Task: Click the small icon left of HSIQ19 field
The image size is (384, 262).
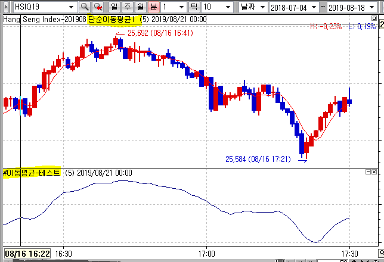Action: (x=7, y=7)
